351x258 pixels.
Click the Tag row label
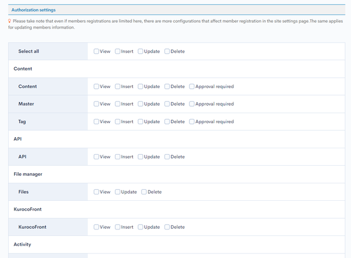click(x=22, y=122)
